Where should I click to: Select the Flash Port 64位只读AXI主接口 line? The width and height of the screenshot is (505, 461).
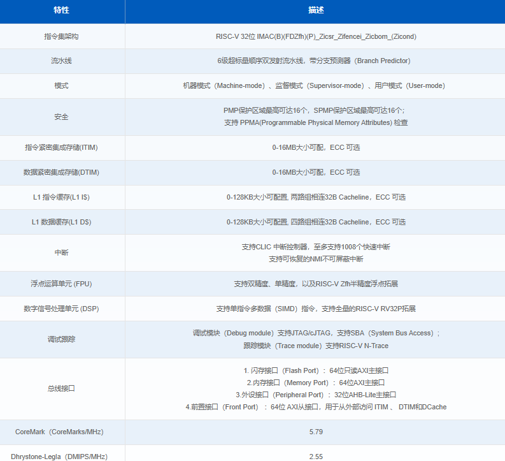(x=316, y=370)
